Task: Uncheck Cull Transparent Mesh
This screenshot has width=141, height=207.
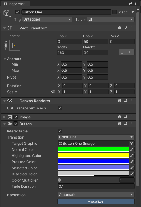Action: 60,108
